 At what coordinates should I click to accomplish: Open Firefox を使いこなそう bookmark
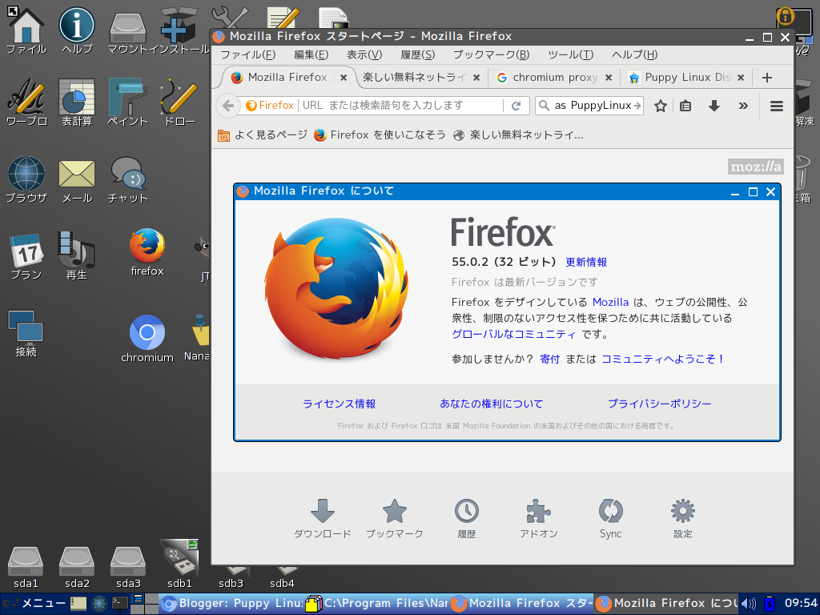pyautogui.click(x=380, y=135)
